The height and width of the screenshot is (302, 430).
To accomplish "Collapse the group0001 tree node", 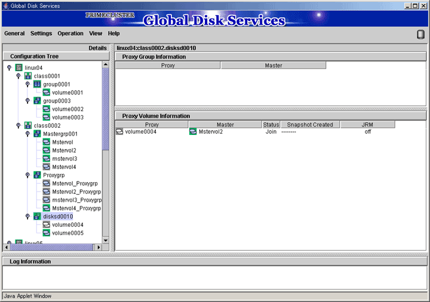I will coord(27,84).
